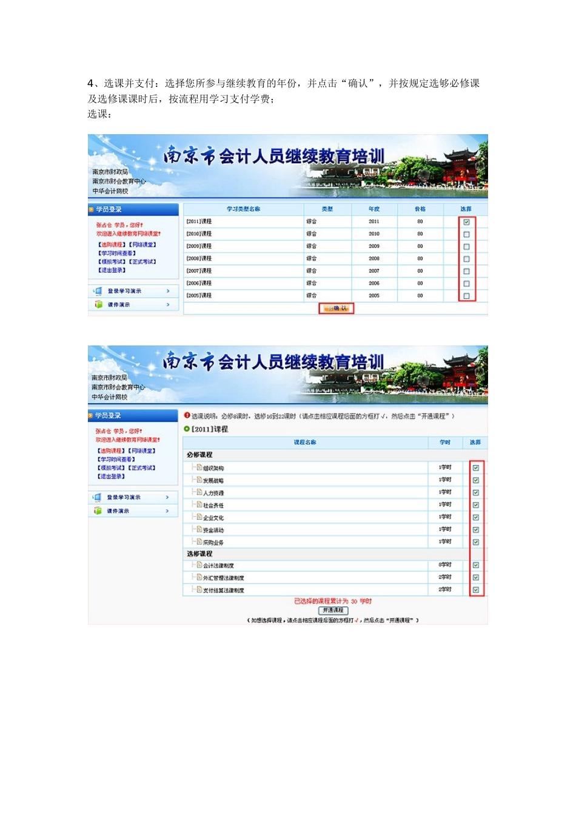Click the 学员登录 header icon on year table page
The image size is (576, 816).
[92, 209]
